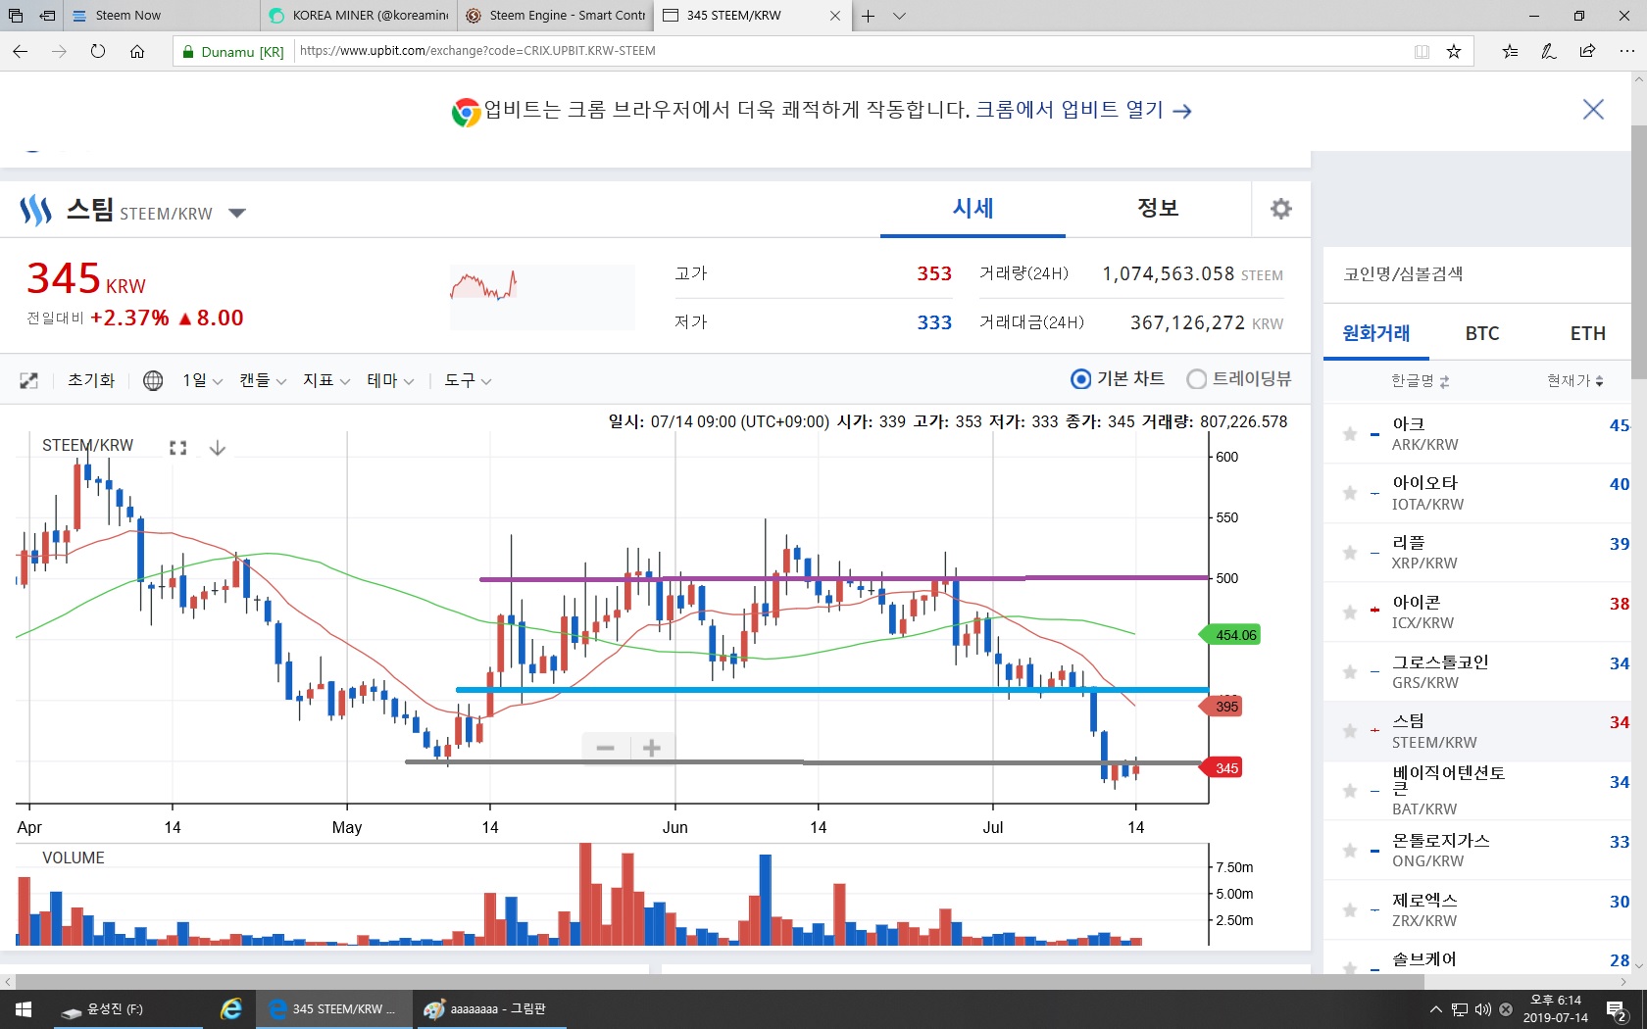Image resolution: width=1647 pixels, height=1029 pixels.
Task: Click 크롬에서 업비트 열기 link
Action: (x=1083, y=110)
